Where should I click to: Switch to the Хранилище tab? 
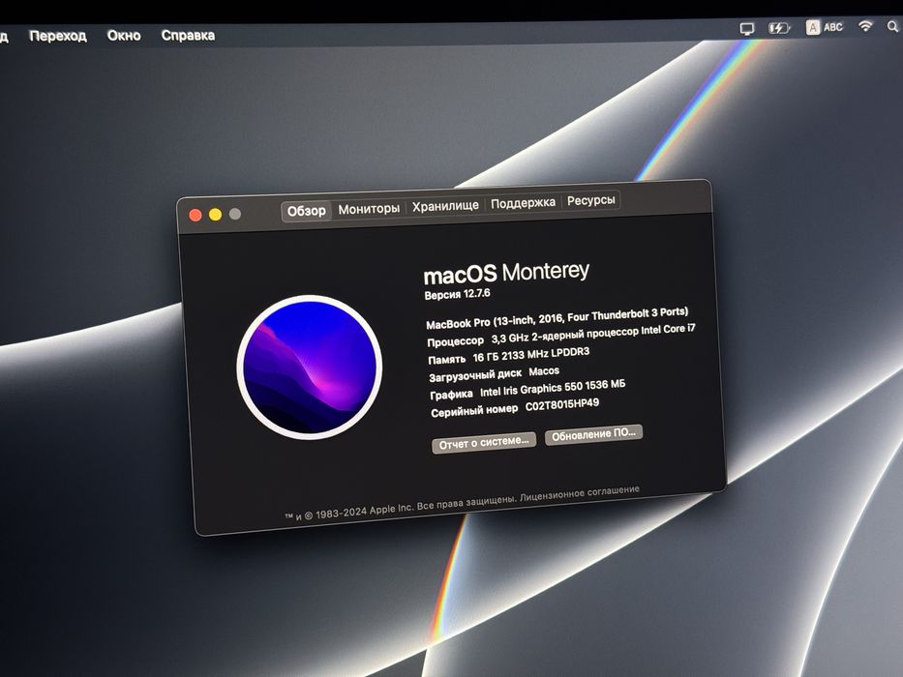point(445,205)
